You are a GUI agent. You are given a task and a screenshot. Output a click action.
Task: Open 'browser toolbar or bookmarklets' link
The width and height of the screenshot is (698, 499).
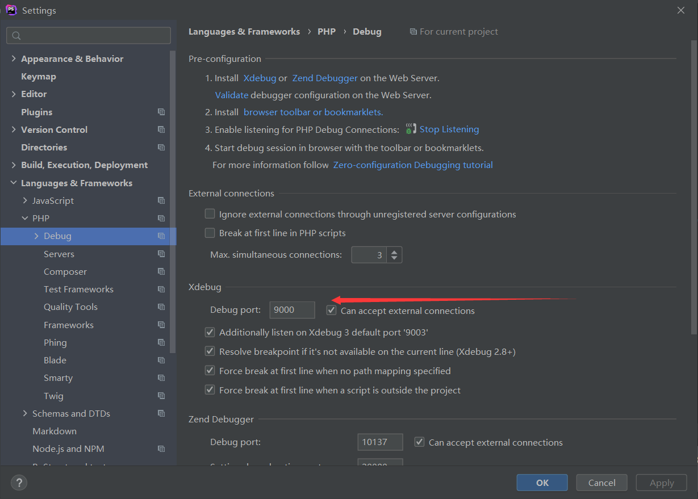[x=314, y=112]
